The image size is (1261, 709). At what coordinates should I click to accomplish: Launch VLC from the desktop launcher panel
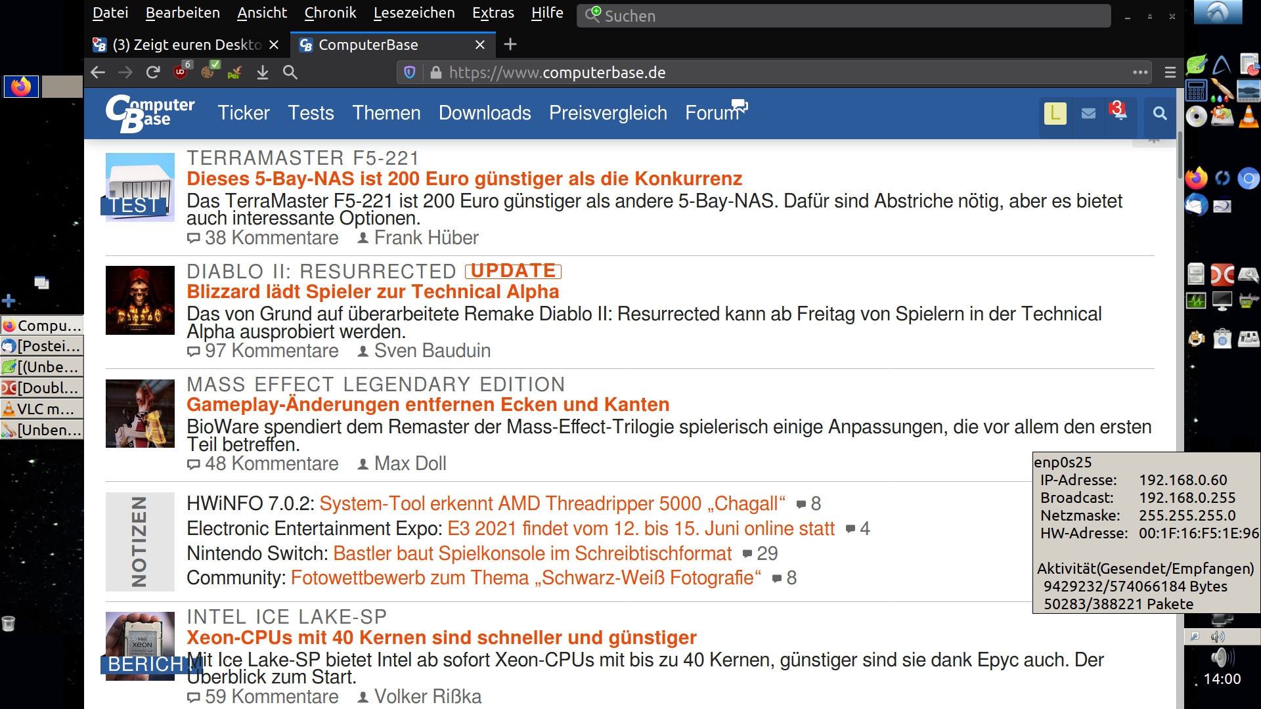click(1248, 117)
